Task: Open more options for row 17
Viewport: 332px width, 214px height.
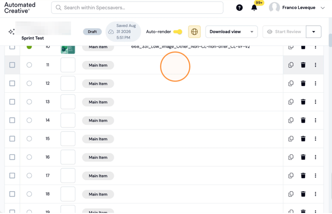Action: 316,176
